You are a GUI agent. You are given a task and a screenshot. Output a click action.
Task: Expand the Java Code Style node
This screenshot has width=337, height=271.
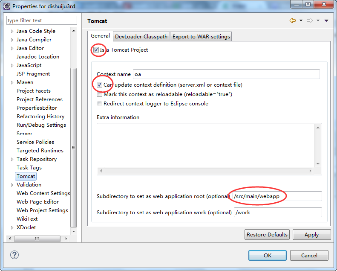tap(12, 31)
